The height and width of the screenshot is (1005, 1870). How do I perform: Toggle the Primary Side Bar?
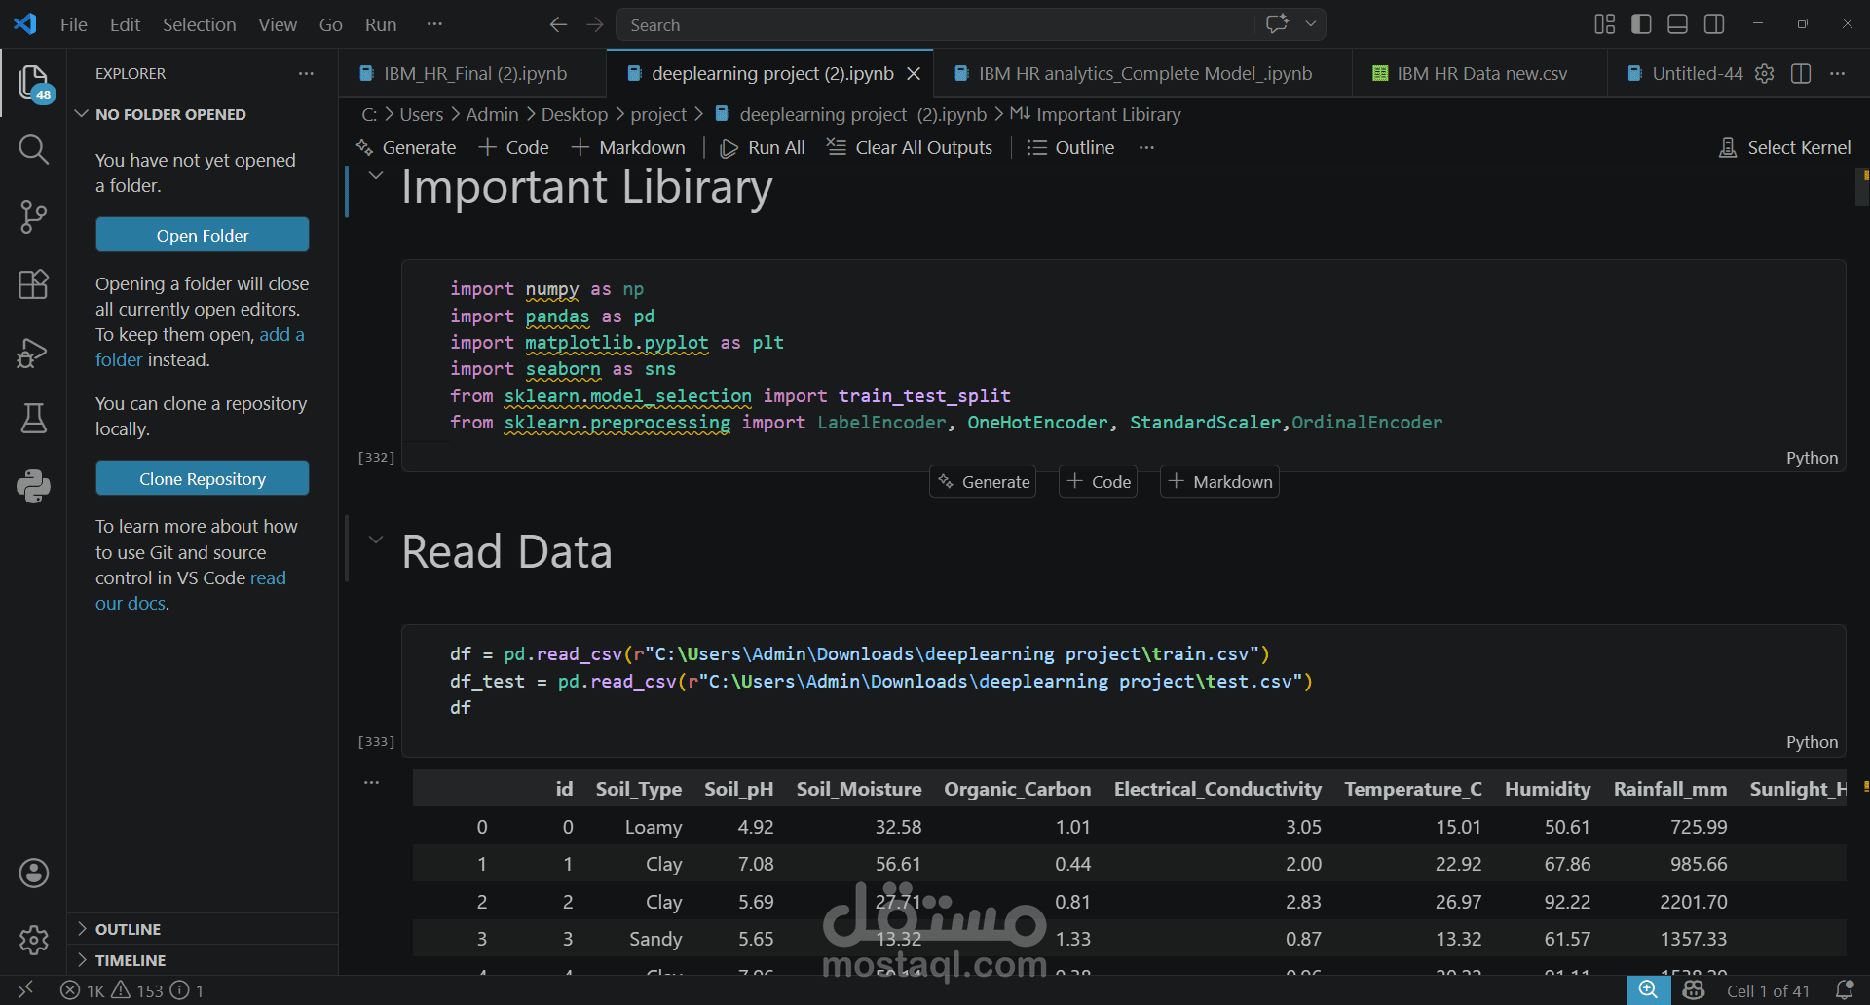click(1641, 24)
